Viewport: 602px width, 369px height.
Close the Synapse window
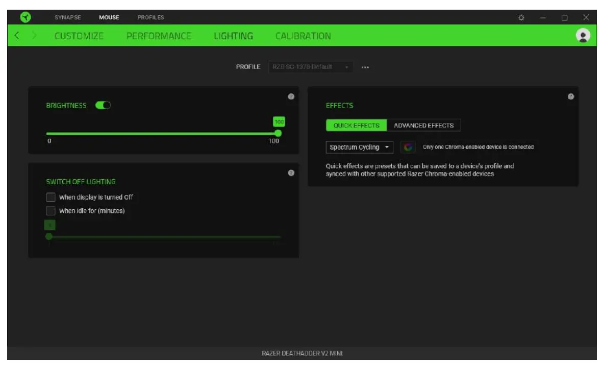tap(586, 17)
